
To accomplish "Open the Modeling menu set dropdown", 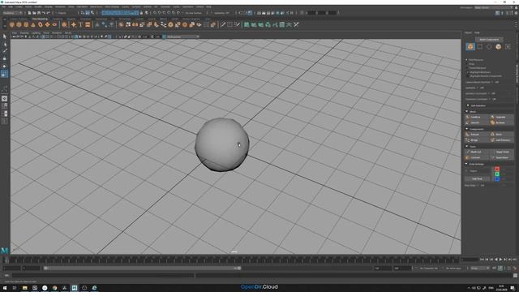I will coord(12,13).
